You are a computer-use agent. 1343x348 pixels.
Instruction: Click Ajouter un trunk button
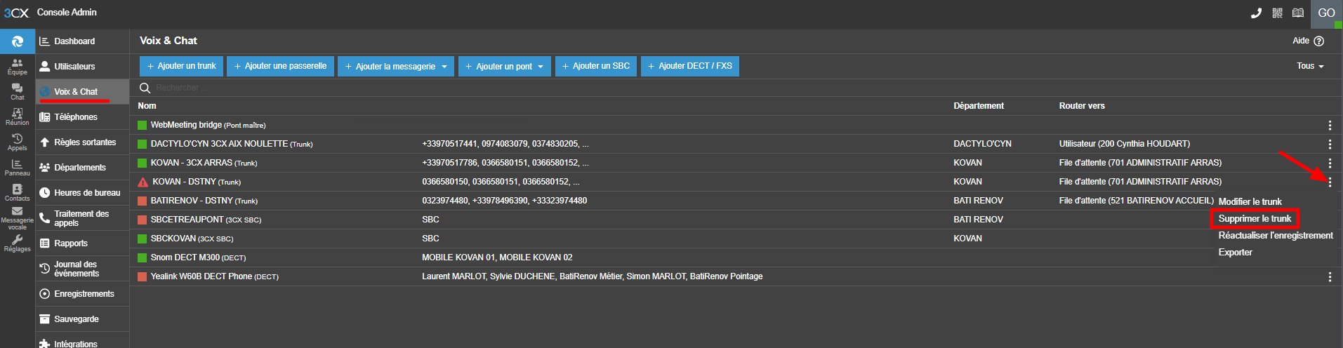(181, 66)
